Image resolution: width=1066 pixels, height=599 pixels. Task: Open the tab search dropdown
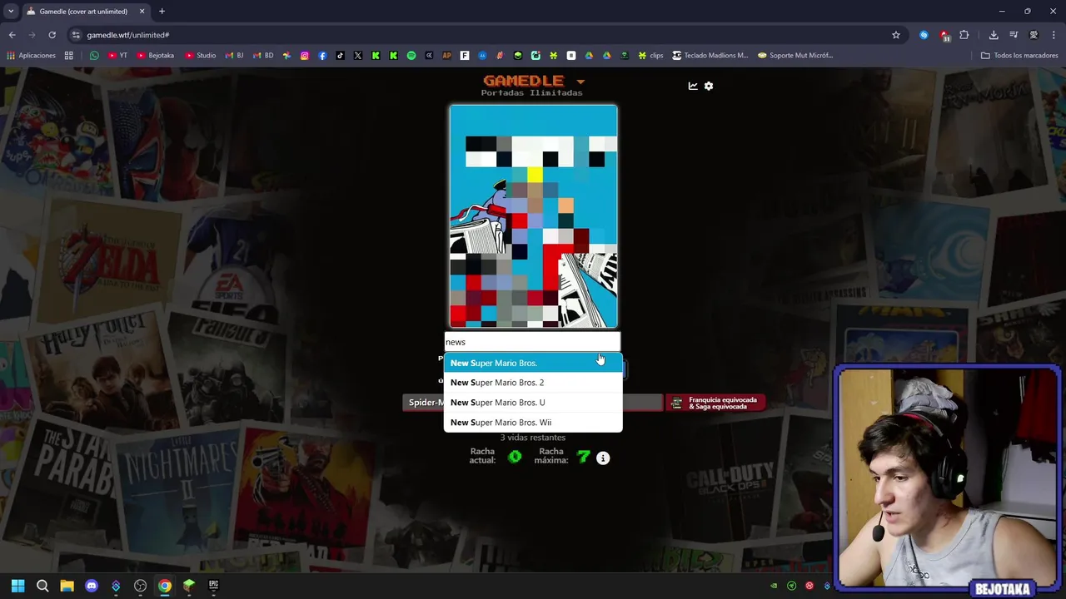[11, 12]
